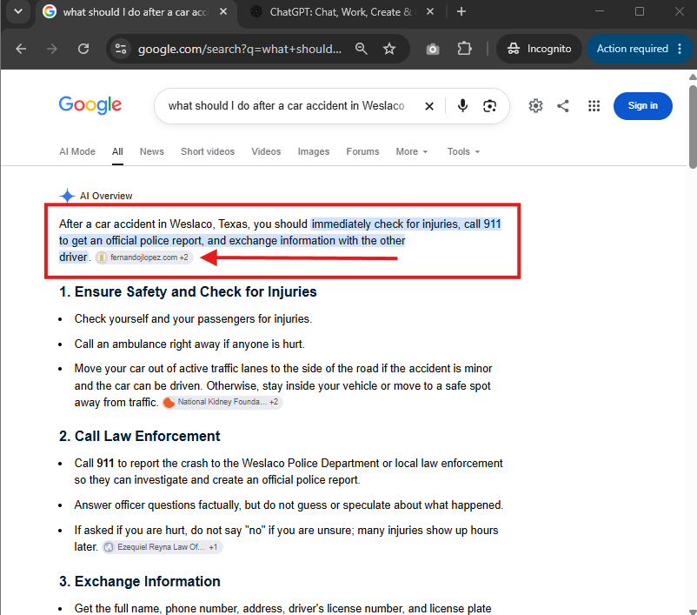The width and height of the screenshot is (697, 615).
Task: Open the Google apps grid
Action: 594,106
